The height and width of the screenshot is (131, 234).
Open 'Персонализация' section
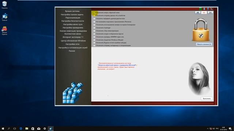(x=73, y=18)
